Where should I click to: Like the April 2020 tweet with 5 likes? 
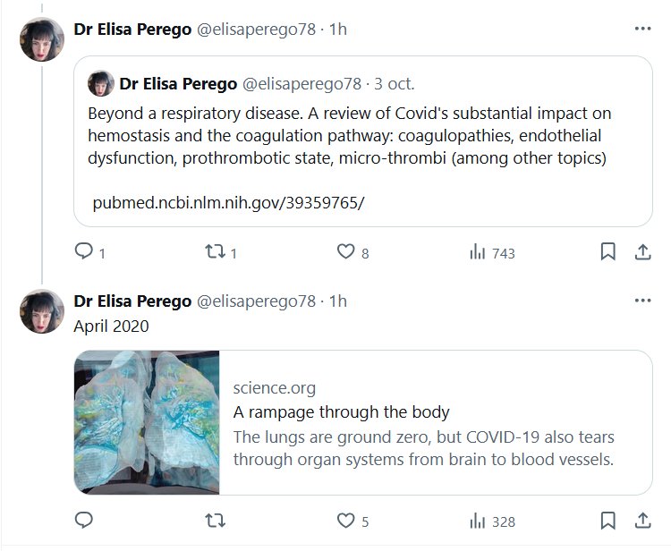345,521
